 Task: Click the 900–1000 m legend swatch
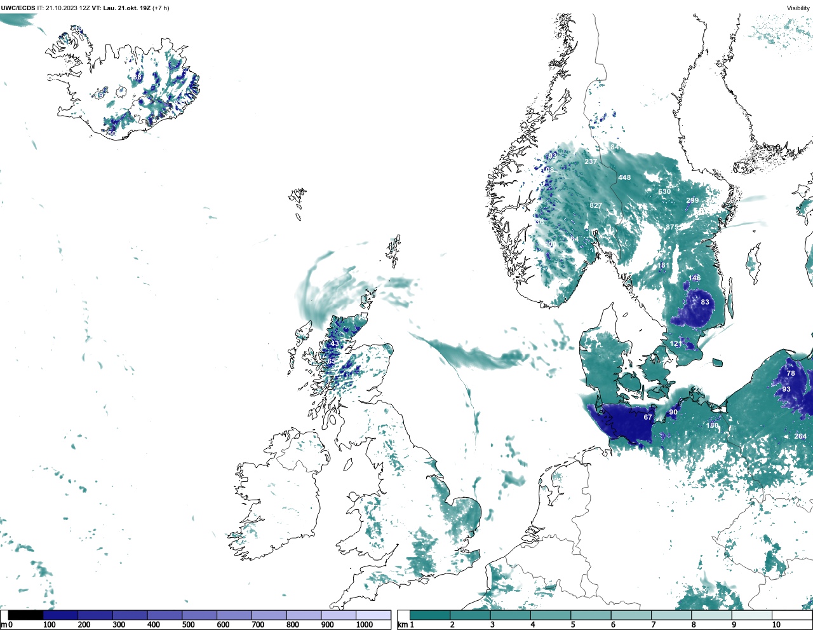click(x=339, y=615)
